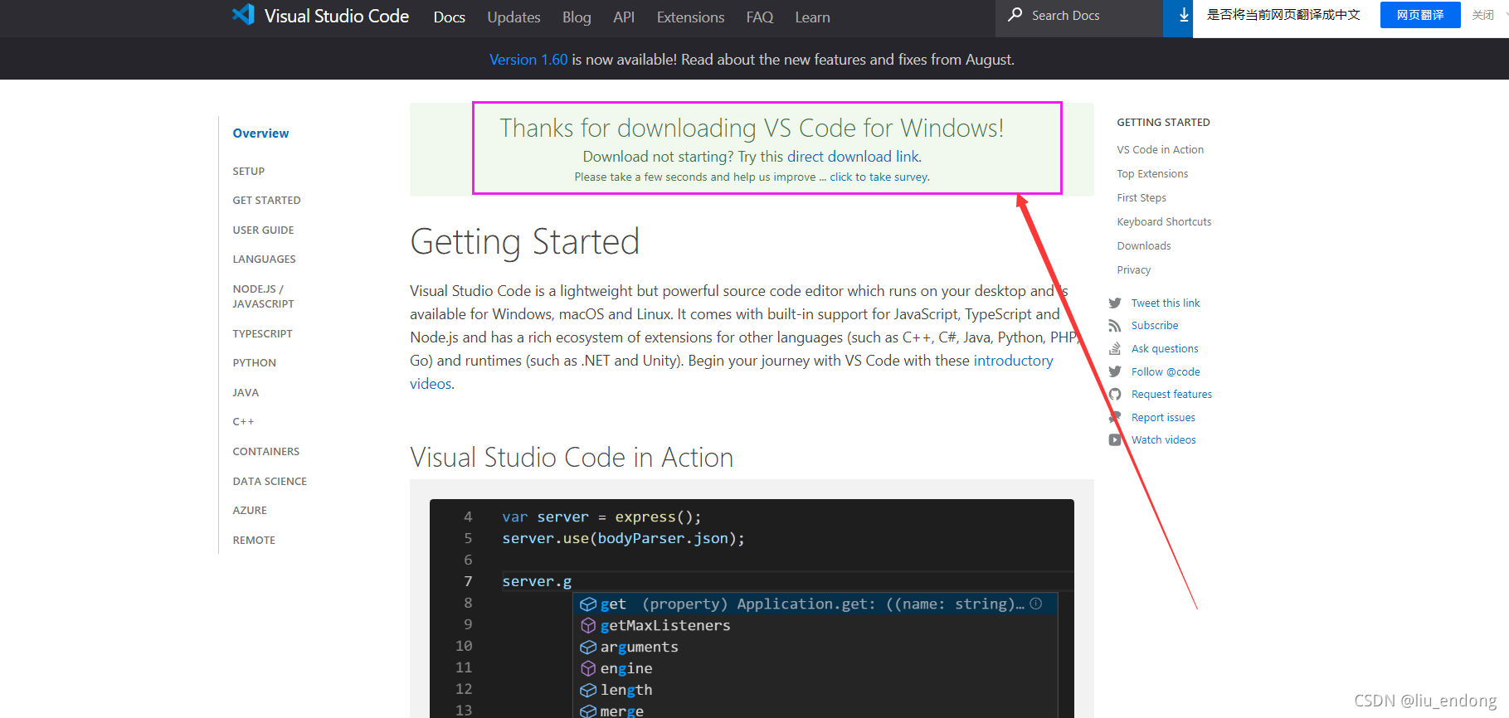This screenshot has width=1509, height=718.
Task: Click the click to take survey link
Action: [879, 177]
